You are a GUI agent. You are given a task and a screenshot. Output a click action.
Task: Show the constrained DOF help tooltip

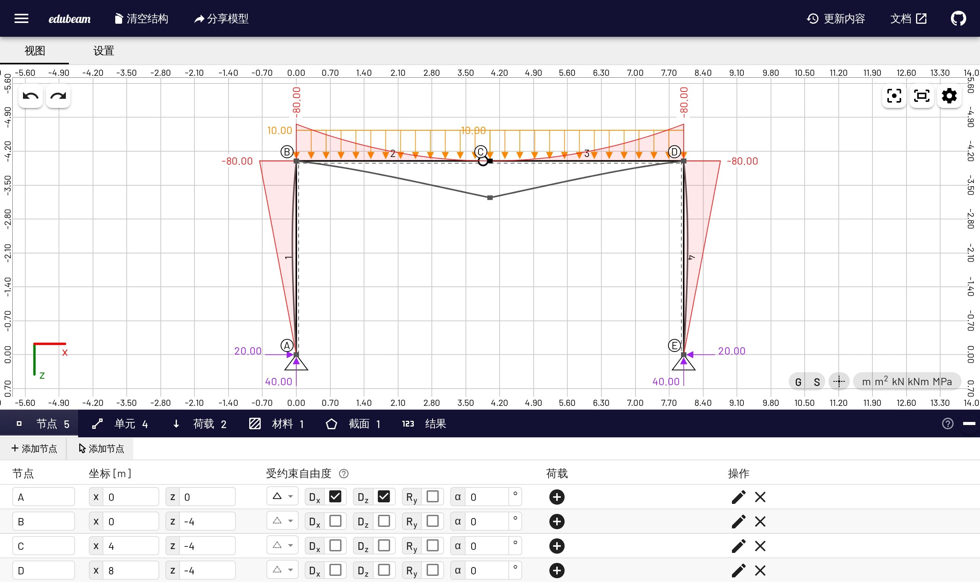[343, 474]
